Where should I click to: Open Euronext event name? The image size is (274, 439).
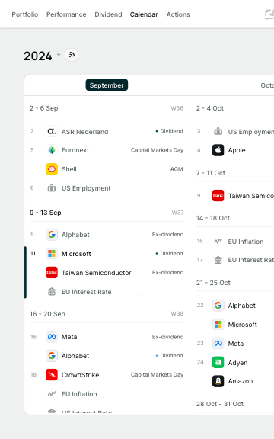(75, 150)
